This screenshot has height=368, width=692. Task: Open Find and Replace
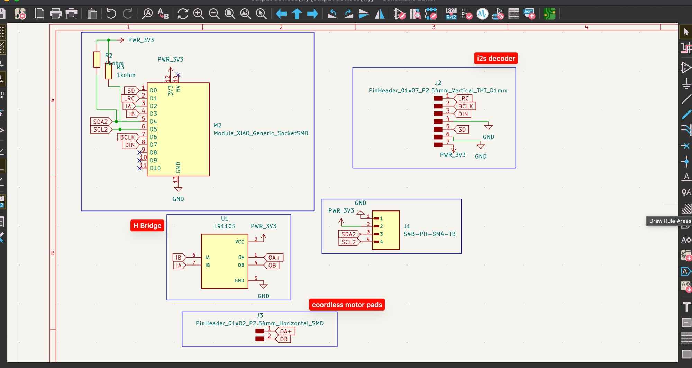pyautogui.click(x=163, y=14)
